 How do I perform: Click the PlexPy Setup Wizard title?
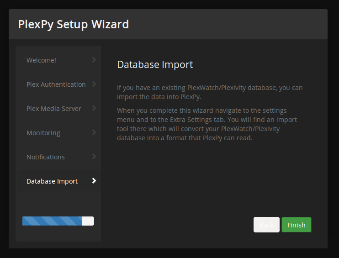click(73, 24)
